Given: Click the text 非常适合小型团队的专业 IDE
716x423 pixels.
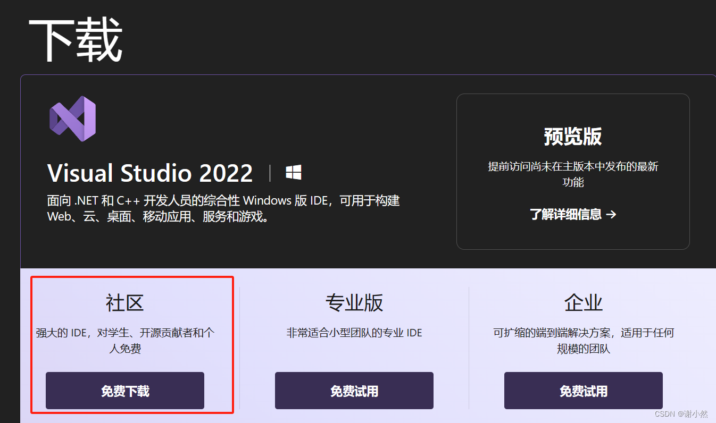Looking at the screenshot, I should [354, 333].
